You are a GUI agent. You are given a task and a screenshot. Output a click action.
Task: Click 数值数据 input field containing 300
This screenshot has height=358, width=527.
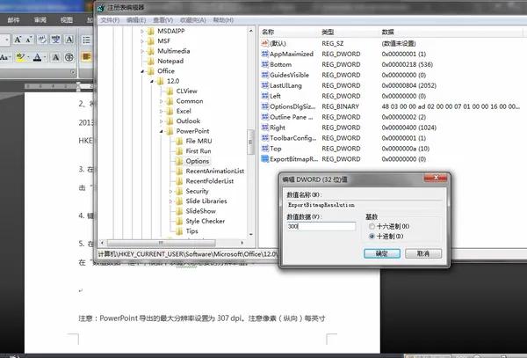click(x=321, y=226)
